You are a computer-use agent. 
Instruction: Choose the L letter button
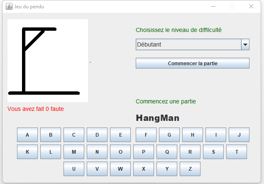point(51,152)
